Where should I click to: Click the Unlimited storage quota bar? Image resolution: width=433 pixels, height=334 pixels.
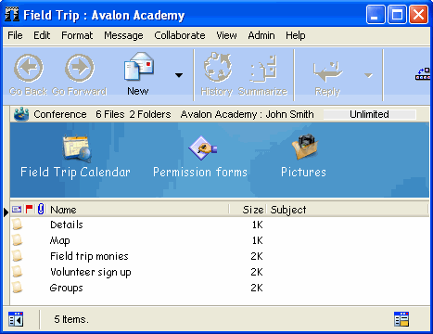click(x=370, y=114)
